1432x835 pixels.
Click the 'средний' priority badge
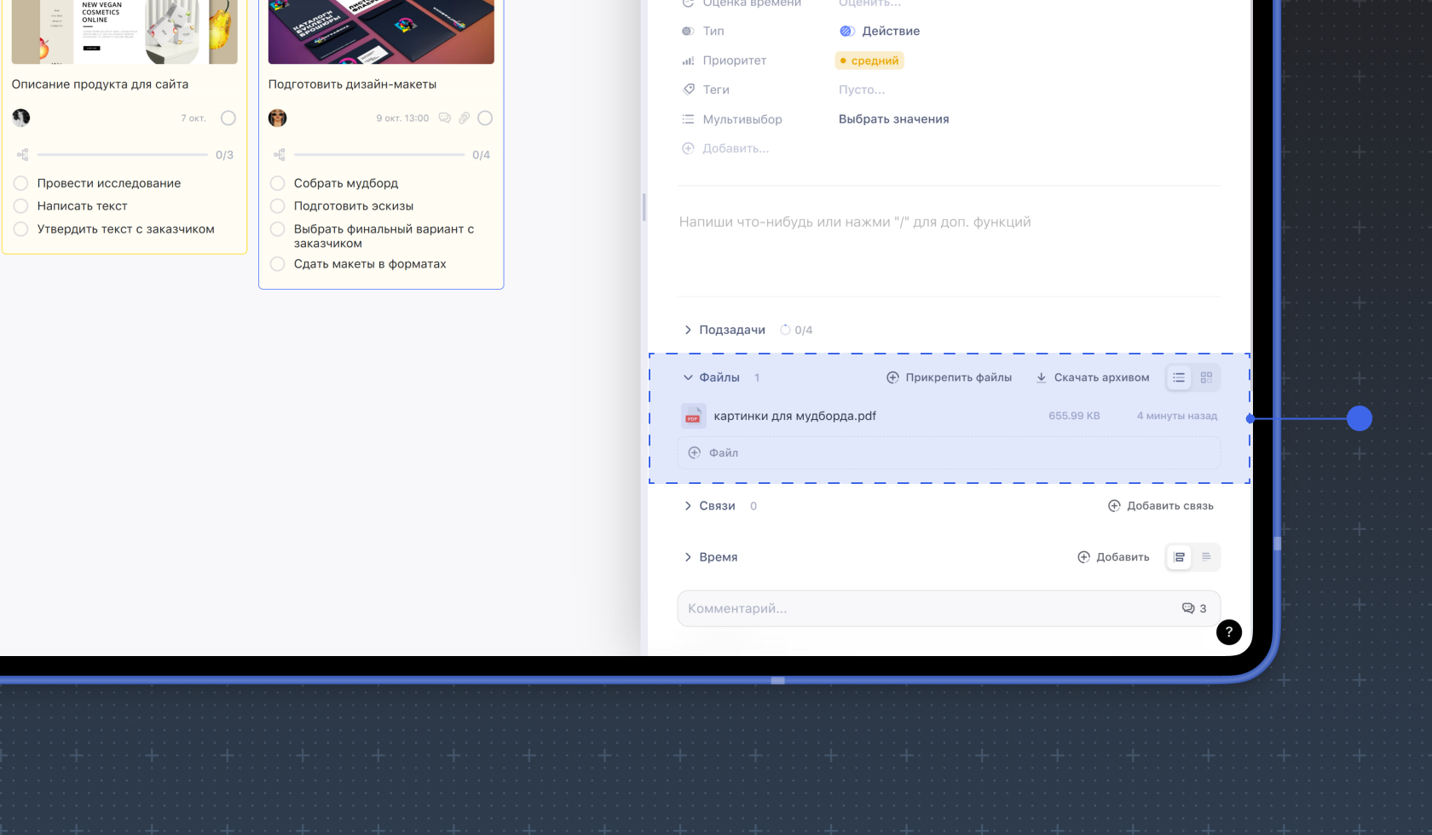869,60
